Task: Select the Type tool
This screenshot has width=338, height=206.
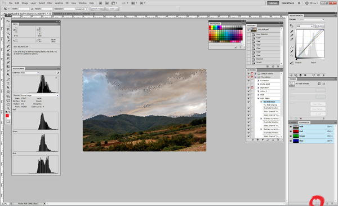Action: pos(8,84)
